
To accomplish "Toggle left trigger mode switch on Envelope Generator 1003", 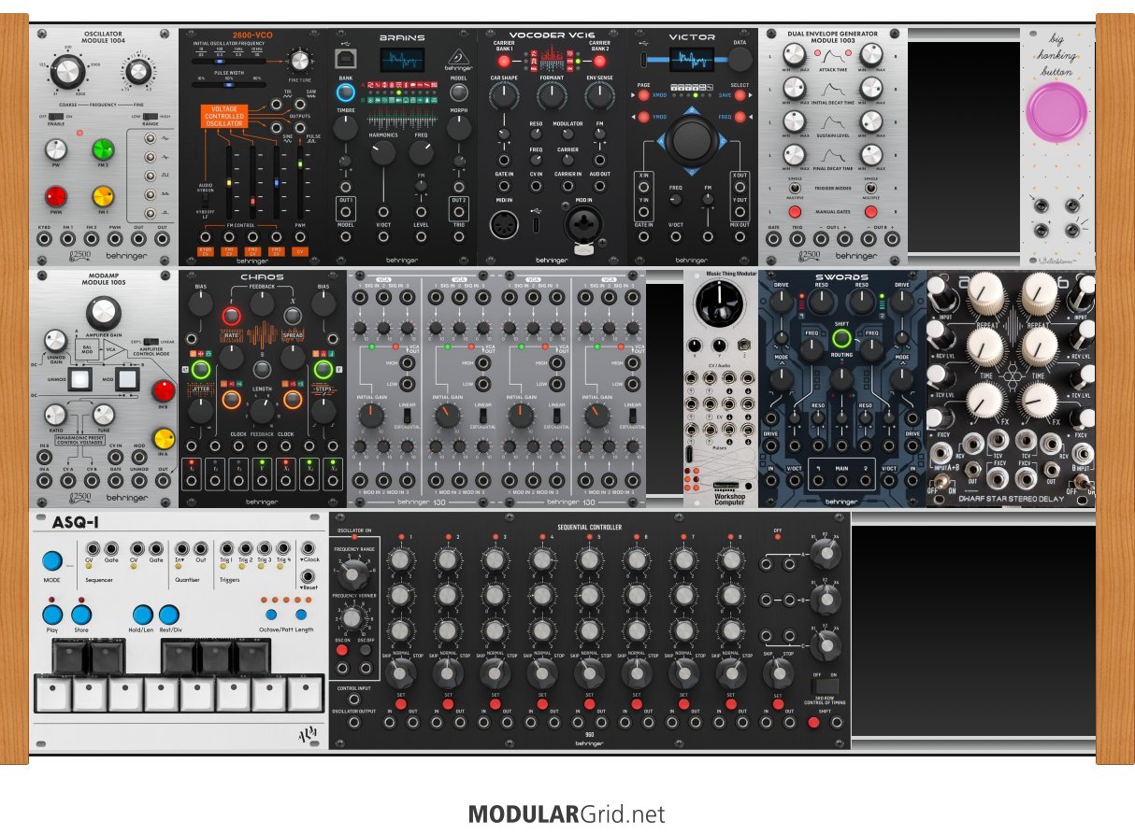I will pos(794,190).
